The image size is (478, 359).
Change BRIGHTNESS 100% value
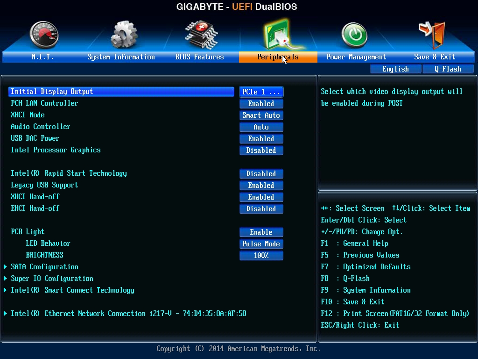pyautogui.click(x=261, y=256)
